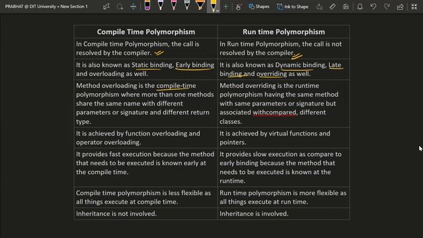Click 'Method overloading is the compile-time' text
Image resolution: width=423 pixels, height=238 pixels.
[x=136, y=85]
